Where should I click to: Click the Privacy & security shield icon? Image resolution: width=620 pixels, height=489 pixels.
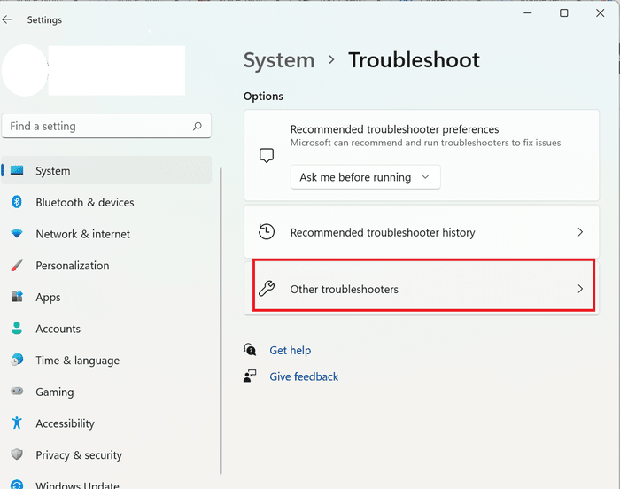(x=17, y=454)
